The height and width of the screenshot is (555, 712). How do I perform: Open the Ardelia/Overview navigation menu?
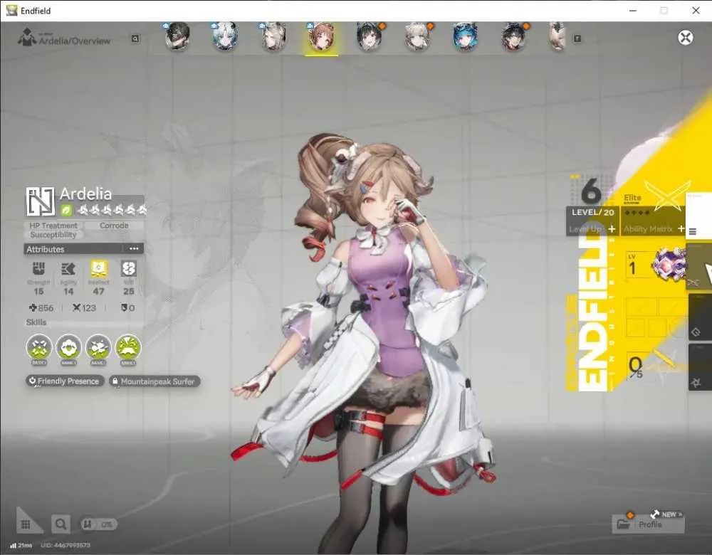[65, 38]
